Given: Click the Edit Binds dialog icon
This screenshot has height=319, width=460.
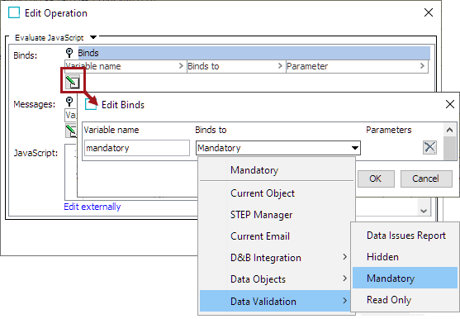Looking at the screenshot, I should [x=91, y=104].
